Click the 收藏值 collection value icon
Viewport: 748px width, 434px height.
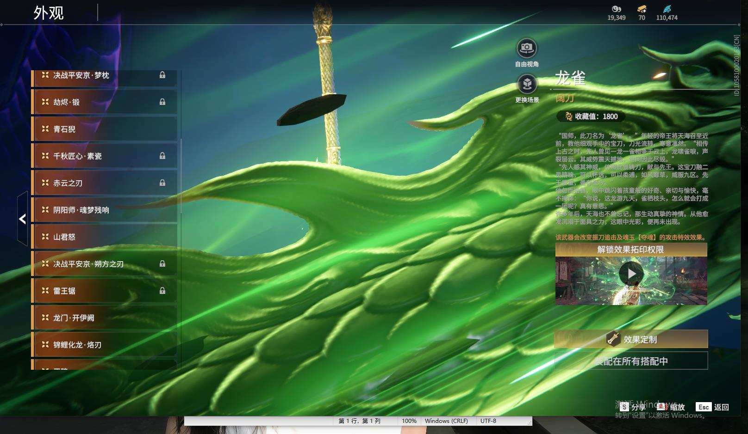point(568,116)
